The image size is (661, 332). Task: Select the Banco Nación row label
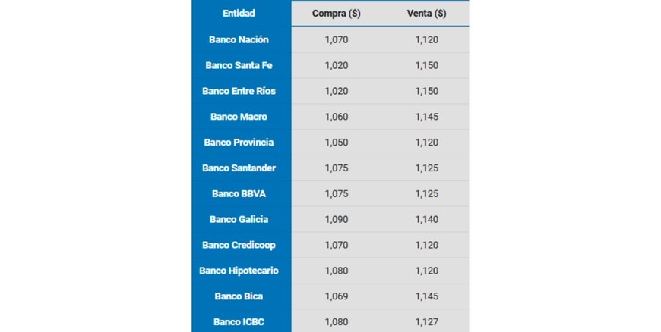(239, 39)
